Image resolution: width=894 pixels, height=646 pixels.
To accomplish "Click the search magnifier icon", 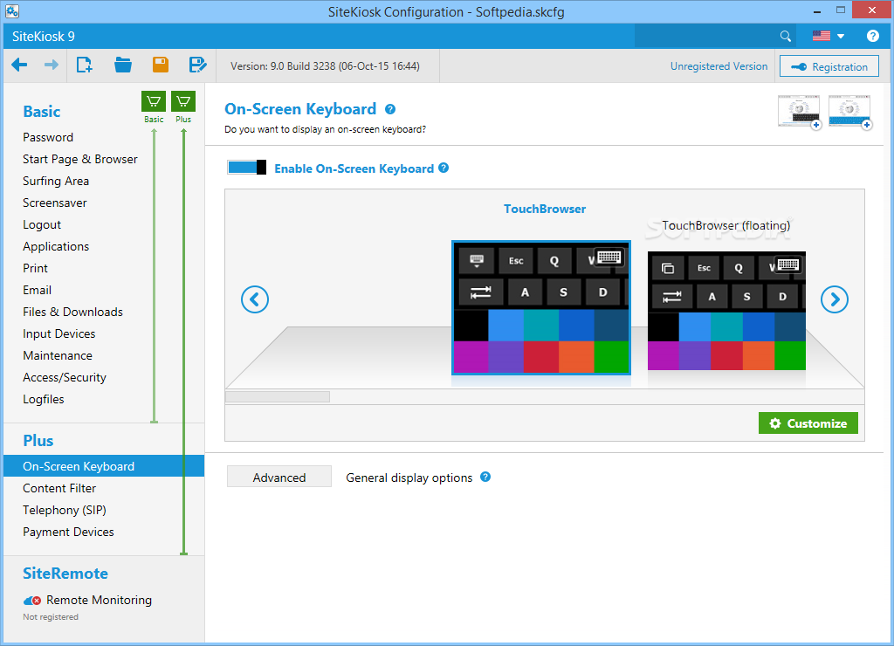I will (785, 36).
